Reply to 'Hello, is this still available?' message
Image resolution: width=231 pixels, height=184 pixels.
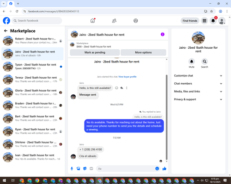click(x=122, y=88)
